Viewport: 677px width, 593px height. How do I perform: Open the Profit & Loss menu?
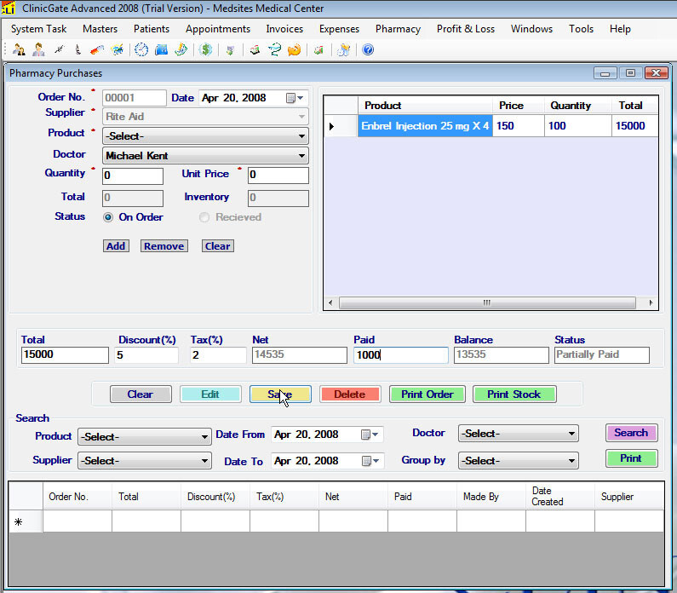[x=466, y=29]
